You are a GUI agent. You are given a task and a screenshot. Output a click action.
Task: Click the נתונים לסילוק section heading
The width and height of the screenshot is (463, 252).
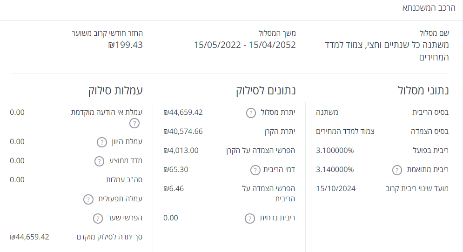coord(266,91)
